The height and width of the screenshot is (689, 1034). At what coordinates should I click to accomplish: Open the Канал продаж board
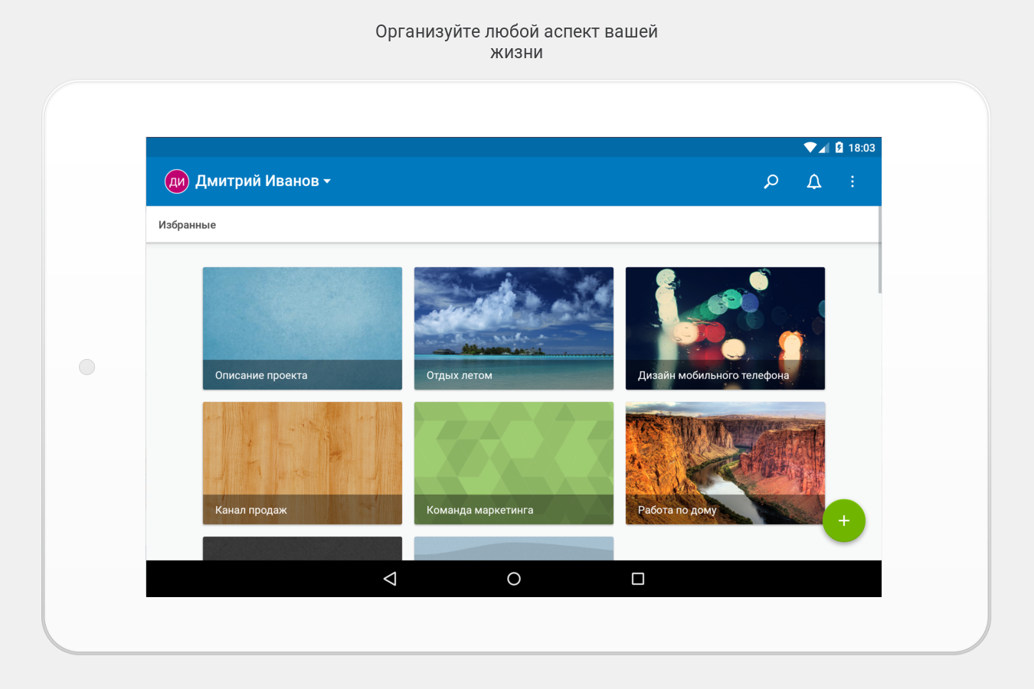303,463
